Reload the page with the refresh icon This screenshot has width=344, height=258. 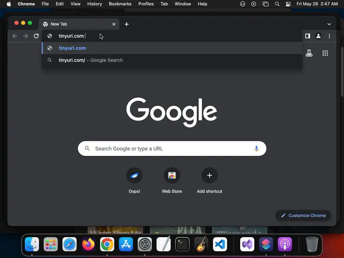tap(36, 36)
